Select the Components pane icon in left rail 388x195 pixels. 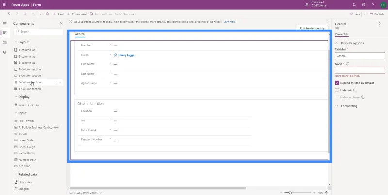pos(5,33)
